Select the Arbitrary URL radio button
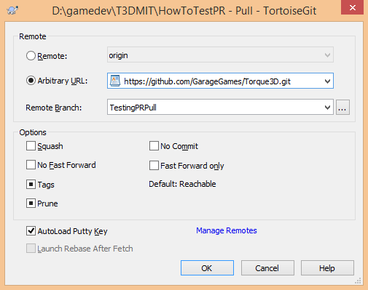Image resolution: width=368 pixels, height=290 pixels. tap(31, 81)
